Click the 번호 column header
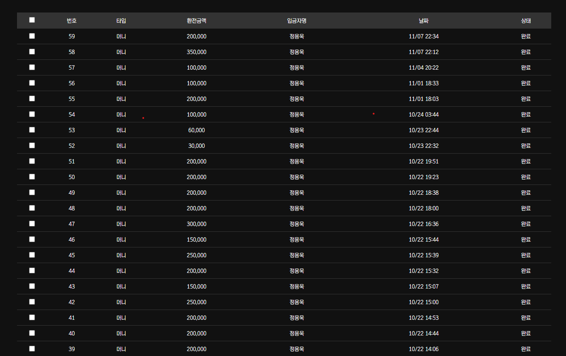This screenshot has width=566, height=356. [72, 21]
